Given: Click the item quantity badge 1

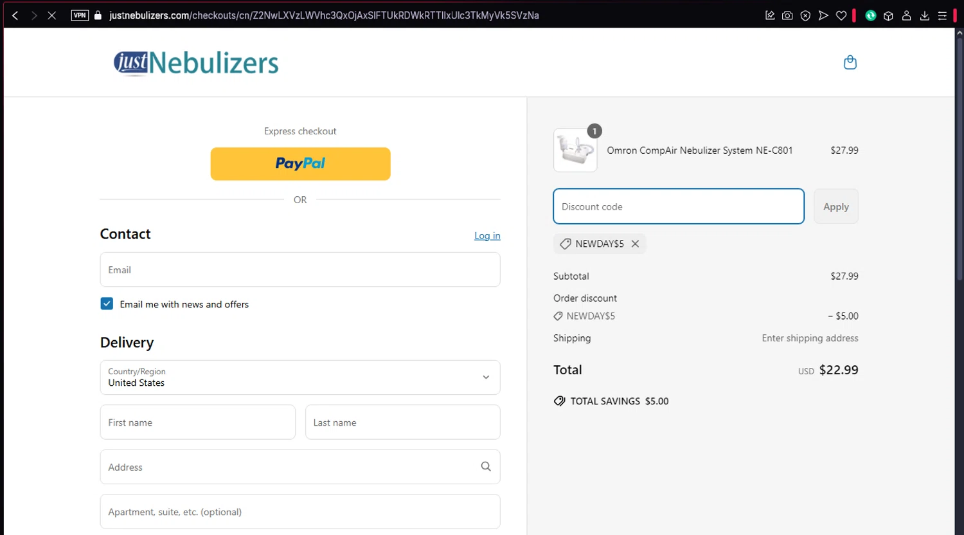Looking at the screenshot, I should (x=594, y=131).
